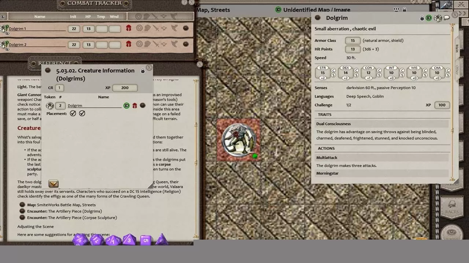Click the Init field for Dolgrim 1

click(x=74, y=28)
